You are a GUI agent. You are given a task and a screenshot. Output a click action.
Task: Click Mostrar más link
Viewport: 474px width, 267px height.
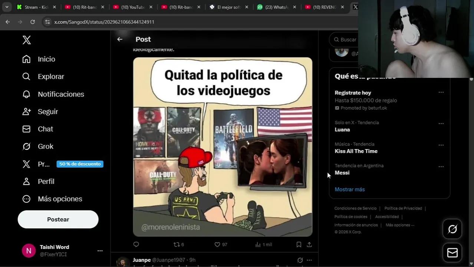click(x=350, y=189)
